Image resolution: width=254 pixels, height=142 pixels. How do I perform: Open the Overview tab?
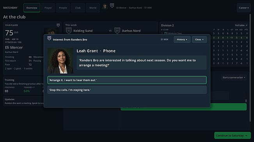coord(32,8)
